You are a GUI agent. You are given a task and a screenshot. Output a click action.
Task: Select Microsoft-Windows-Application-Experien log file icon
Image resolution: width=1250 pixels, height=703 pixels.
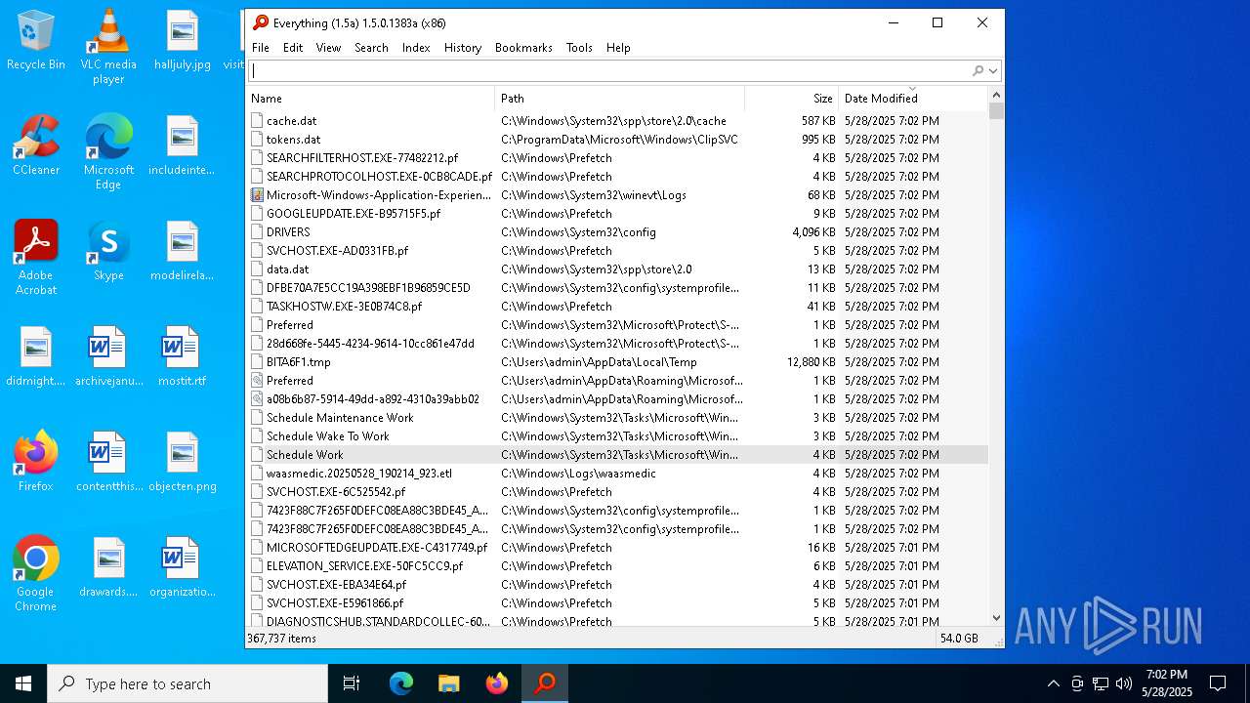pos(257,195)
